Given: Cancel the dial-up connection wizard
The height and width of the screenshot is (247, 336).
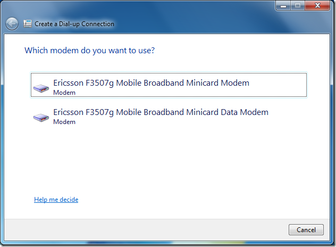Looking at the screenshot, I should (306, 230).
